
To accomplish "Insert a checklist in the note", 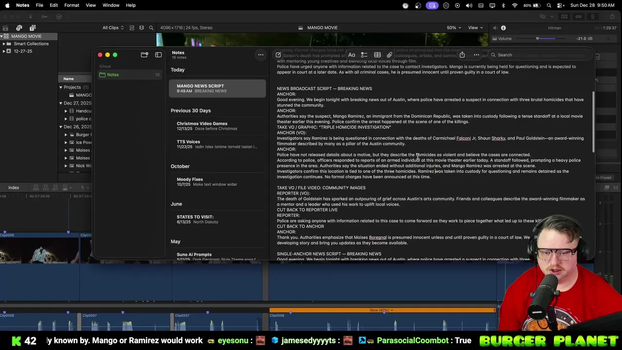I will 364,55.
